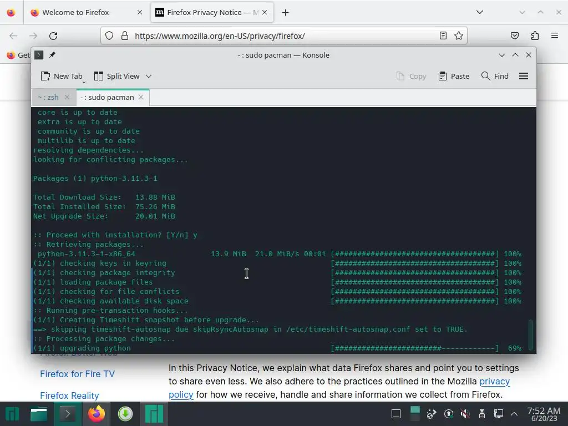Open the privacy policy link

(x=494, y=382)
